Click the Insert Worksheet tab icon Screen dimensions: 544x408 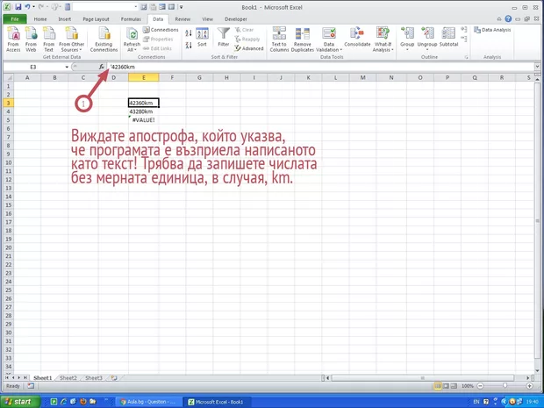click(x=114, y=378)
